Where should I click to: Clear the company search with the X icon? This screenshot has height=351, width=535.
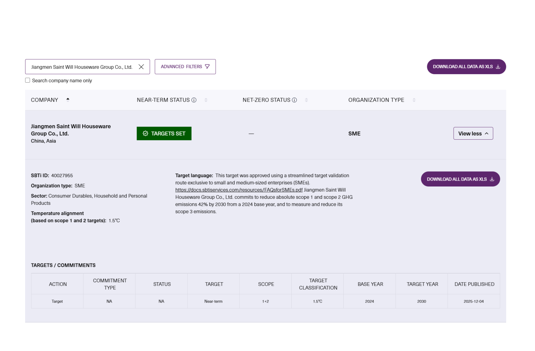pyautogui.click(x=141, y=67)
